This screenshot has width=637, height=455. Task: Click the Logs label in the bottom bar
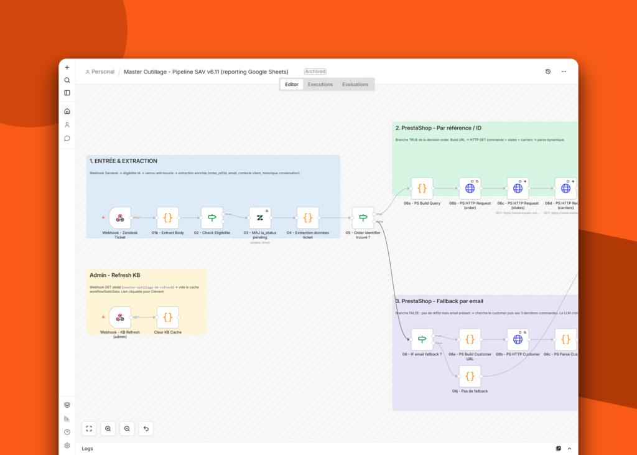point(87,449)
